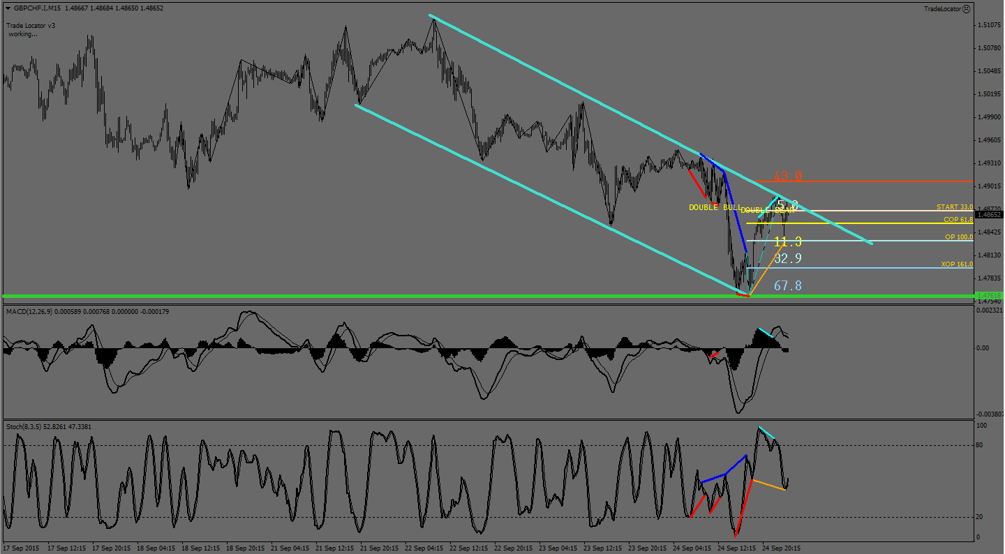Click the 80 level on Stochastic scale
Screen dimensions: 1005x554
(x=981, y=445)
